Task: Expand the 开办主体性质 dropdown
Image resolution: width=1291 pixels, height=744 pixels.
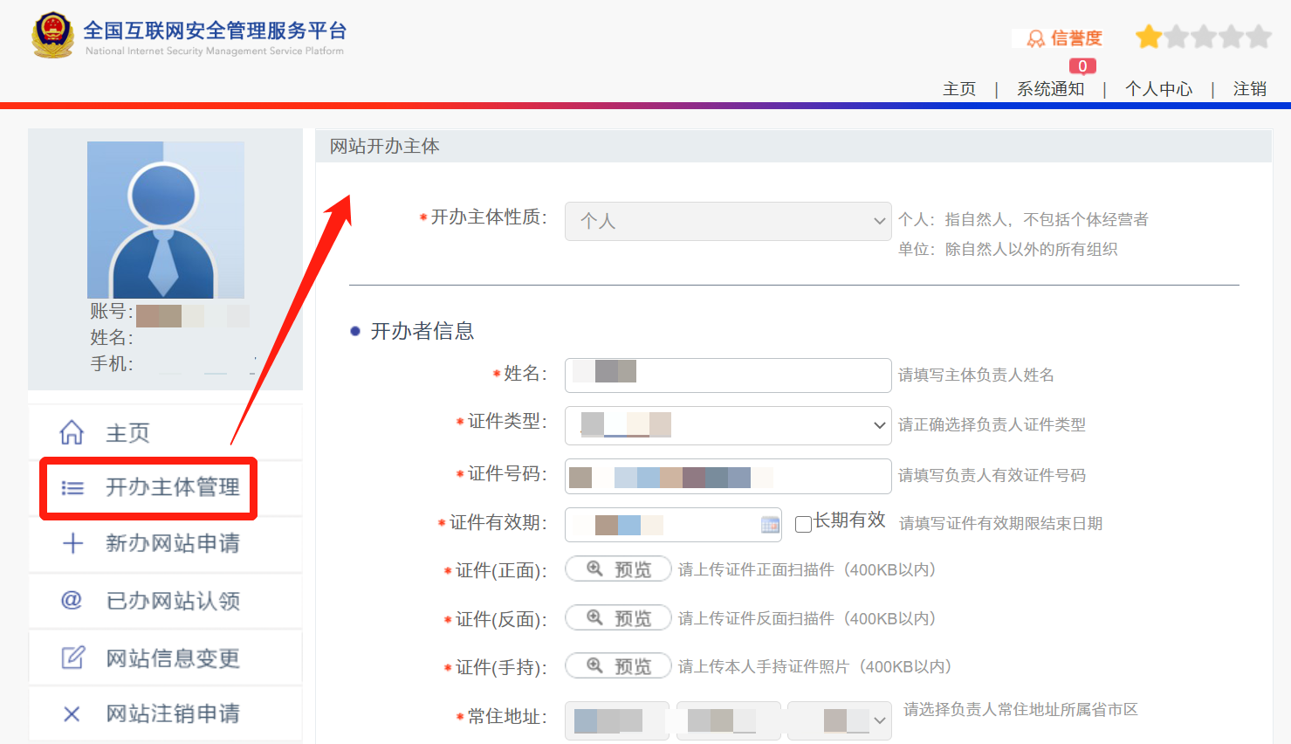Action: click(727, 221)
